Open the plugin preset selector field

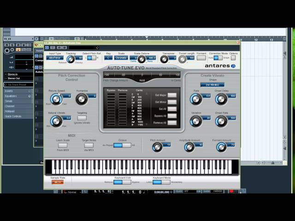pyautogui.click(x=84, y=48)
